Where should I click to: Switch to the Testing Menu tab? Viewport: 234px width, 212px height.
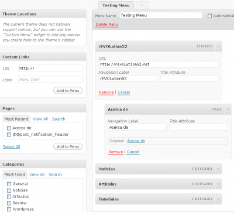(116, 5)
